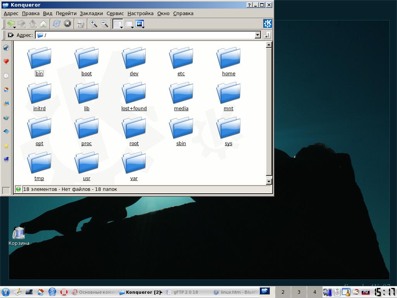Open the network sidebar tab with the grey-blue globe

point(6,118)
